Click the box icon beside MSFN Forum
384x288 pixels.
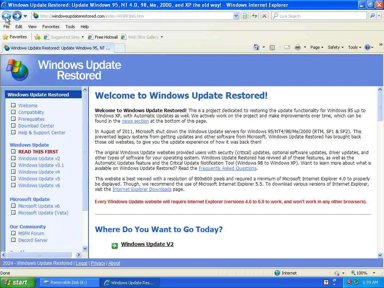coord(13,233)
